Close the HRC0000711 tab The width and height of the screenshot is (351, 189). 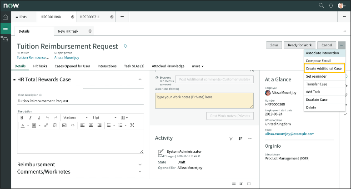coord(112,17)
